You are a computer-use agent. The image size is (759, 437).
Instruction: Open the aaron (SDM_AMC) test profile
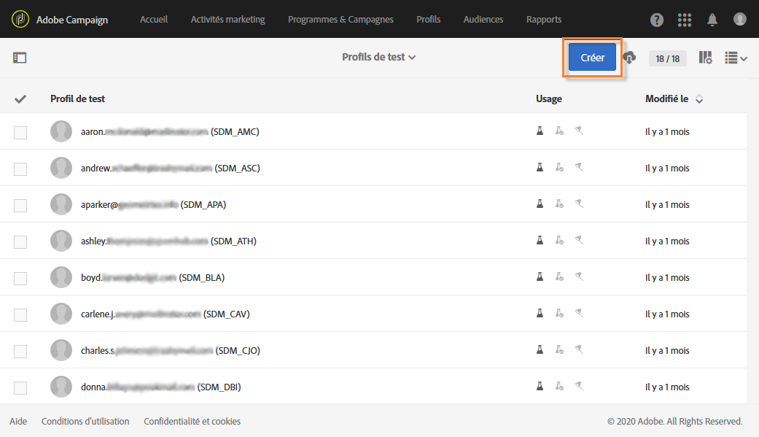coord(170,131)
